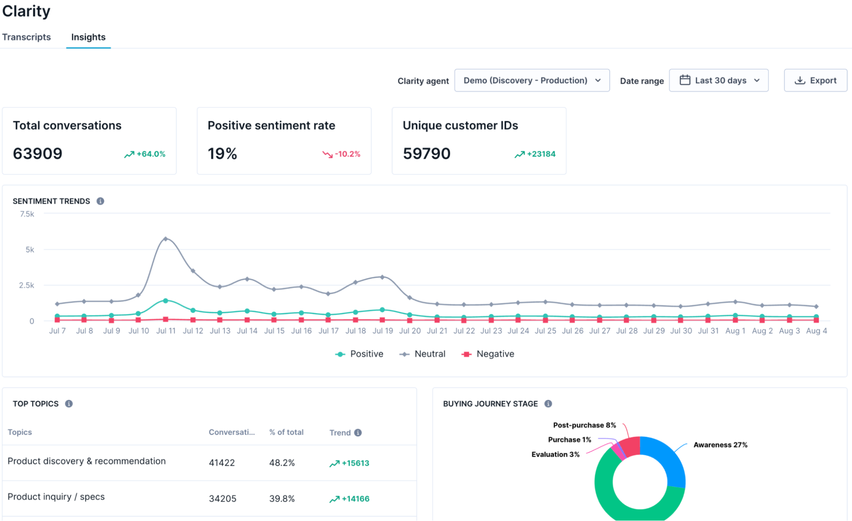Click the Clarity page title
The image size is (852, 521).
tap(26, 11)
